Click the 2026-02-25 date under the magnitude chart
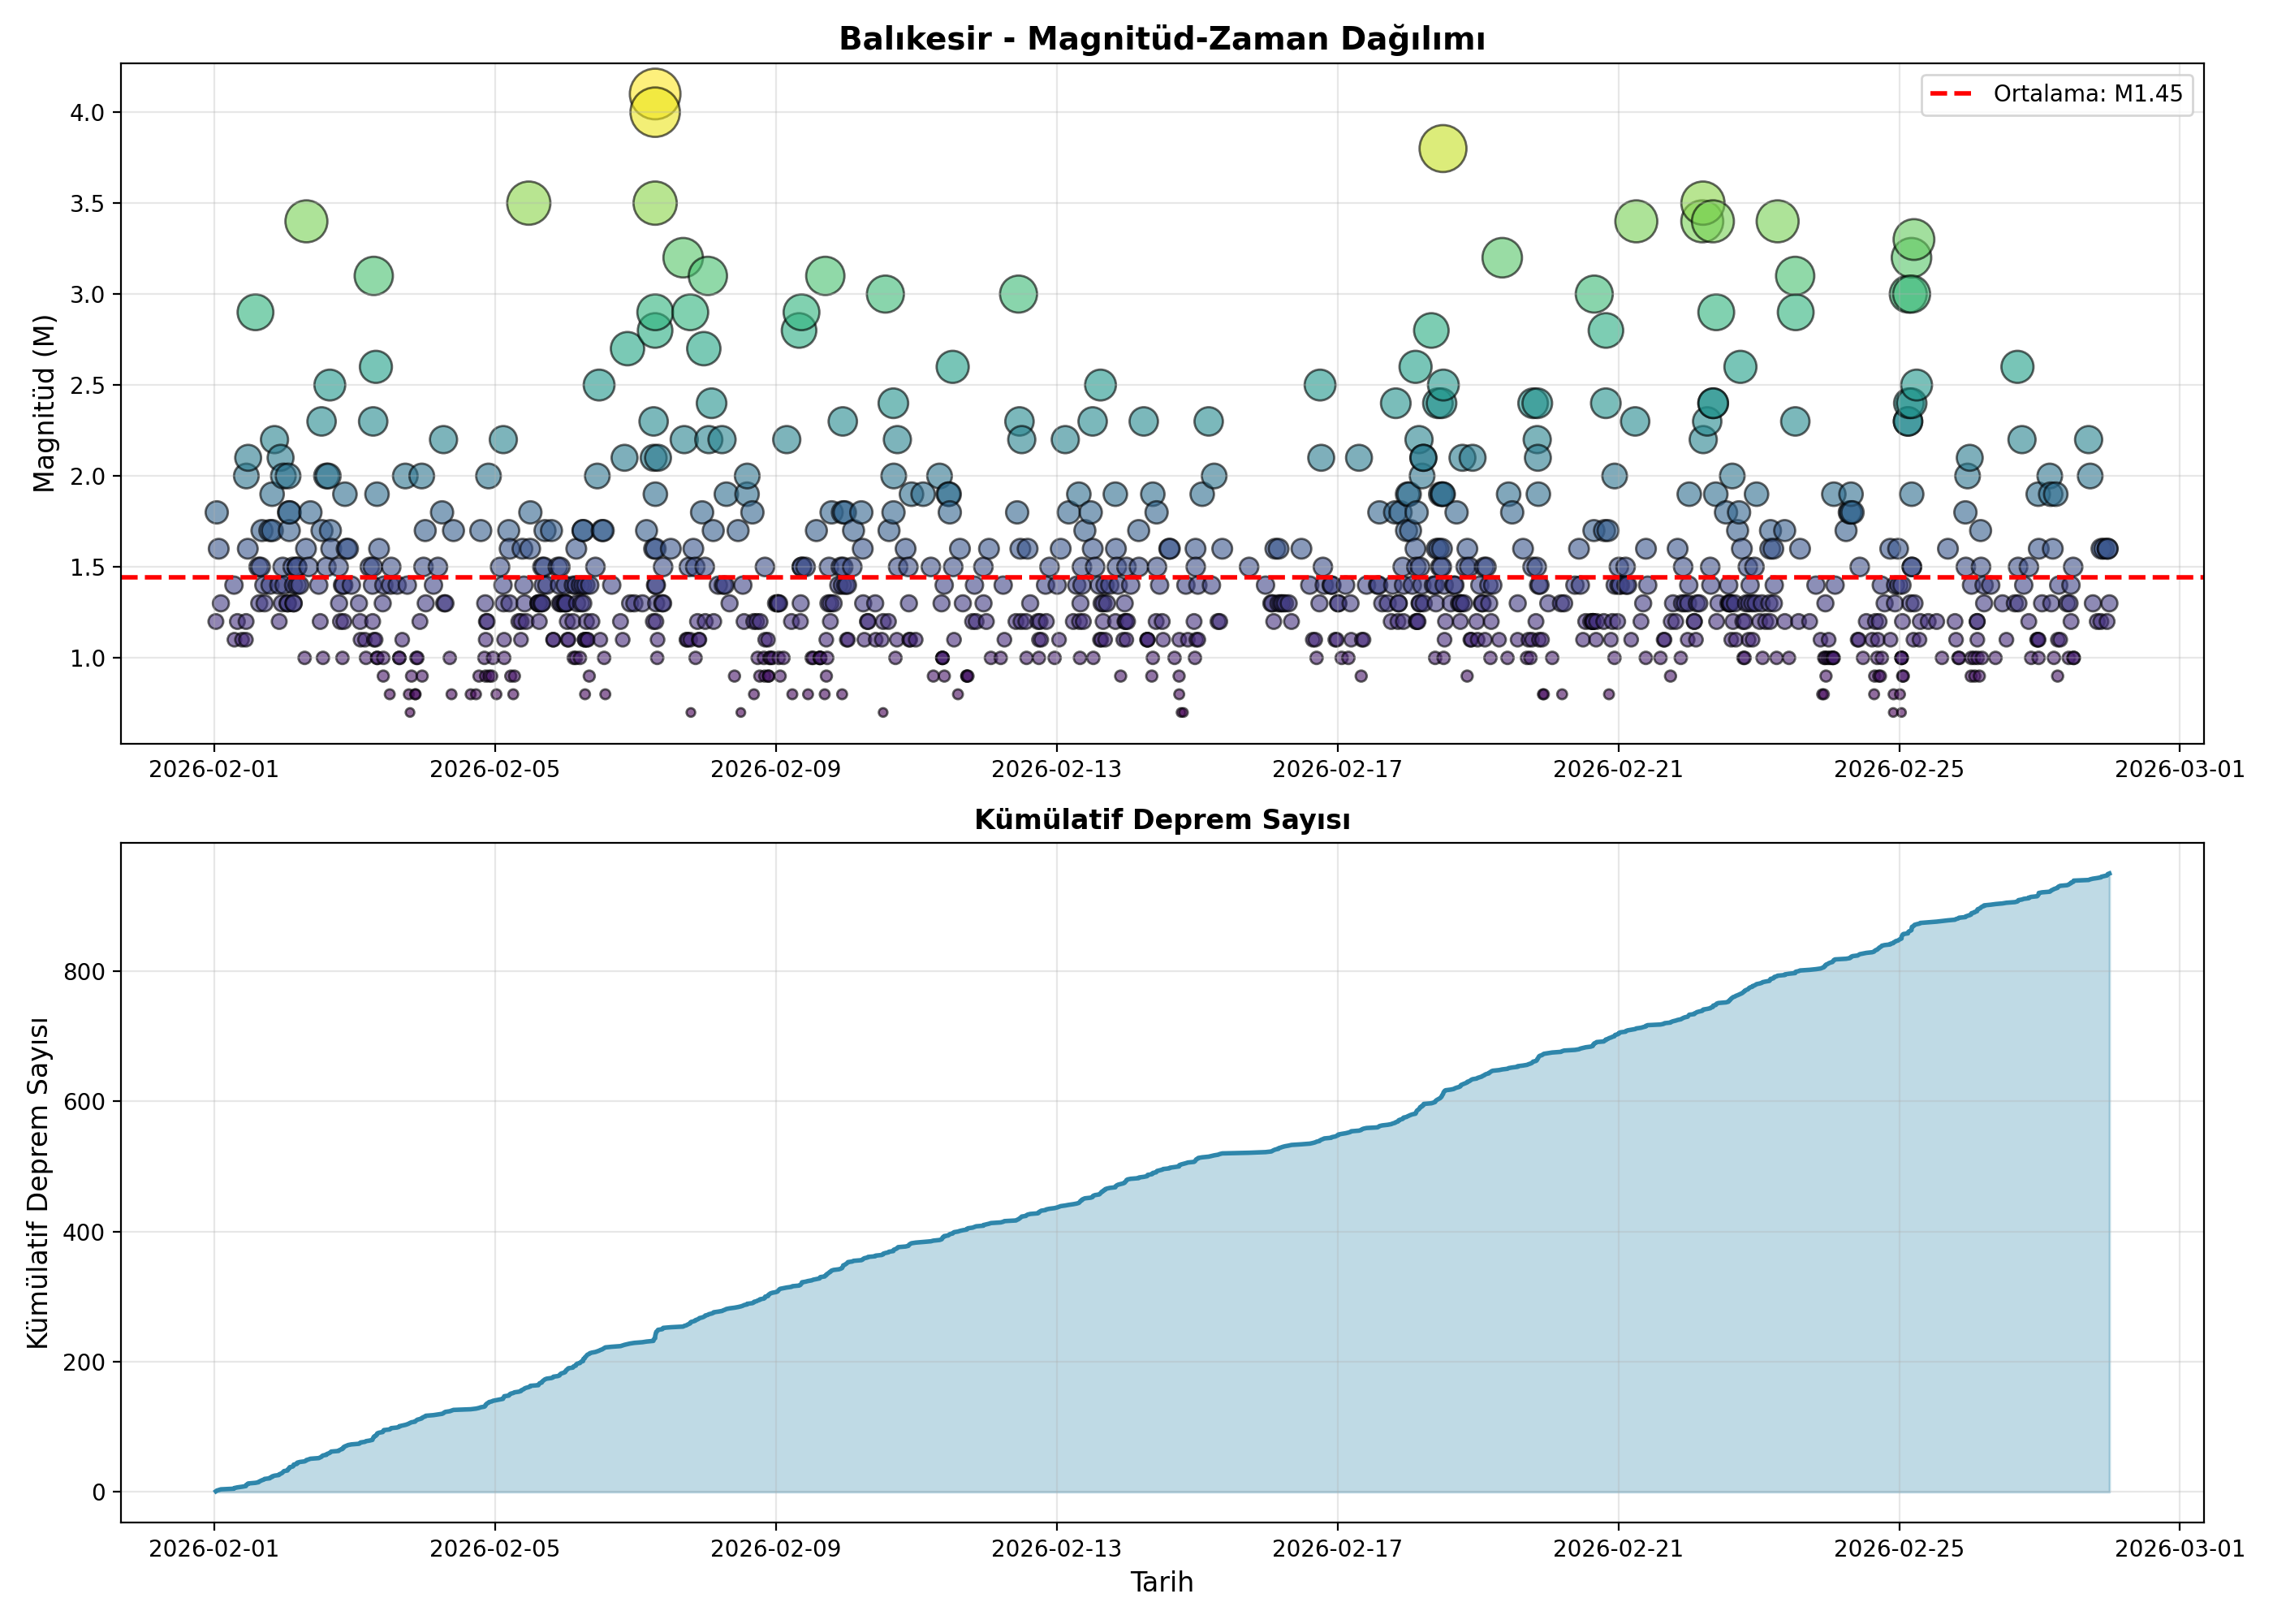Screen dimensions: 2273x1624 click(1899, 770)
